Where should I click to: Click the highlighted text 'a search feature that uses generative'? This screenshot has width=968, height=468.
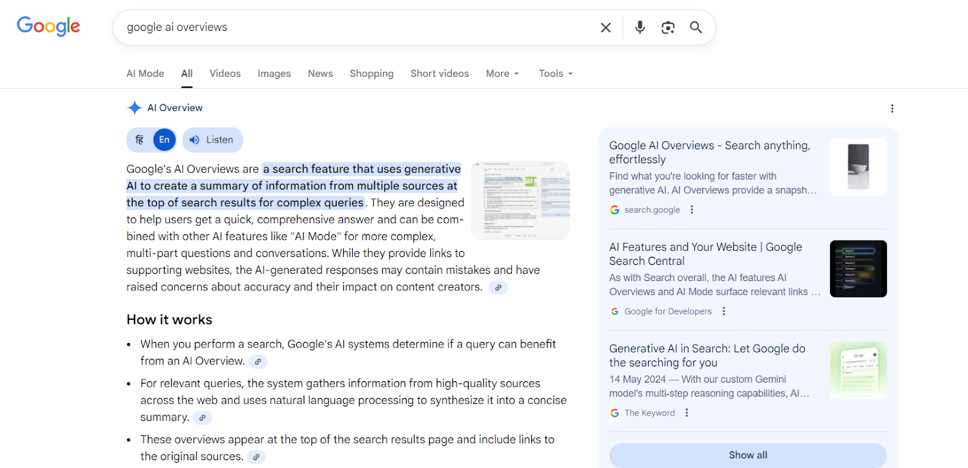pyautogui.click(x=362, y=169)
